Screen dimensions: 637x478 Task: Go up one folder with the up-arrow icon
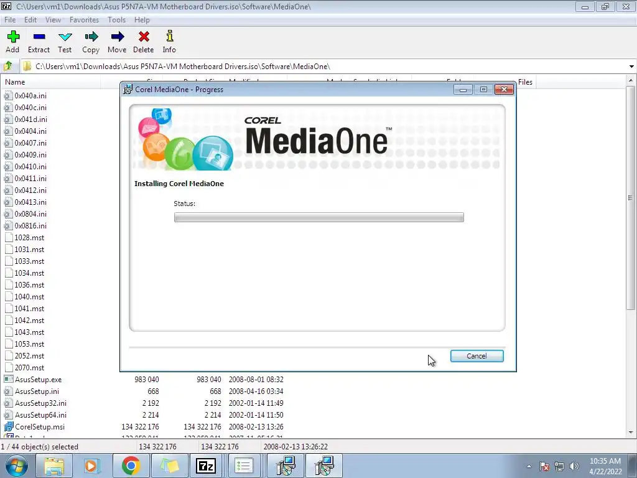pos(7,66)
